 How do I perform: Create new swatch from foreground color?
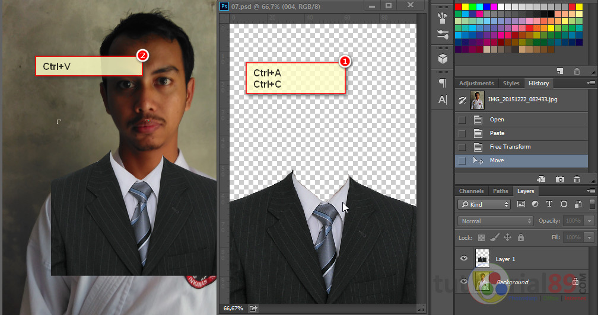click(560, 71)
